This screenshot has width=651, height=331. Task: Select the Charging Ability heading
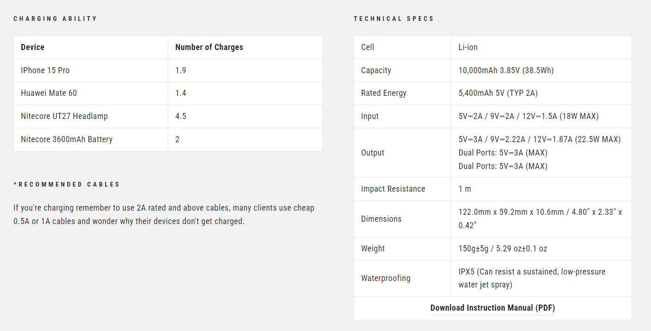point(55,19)
